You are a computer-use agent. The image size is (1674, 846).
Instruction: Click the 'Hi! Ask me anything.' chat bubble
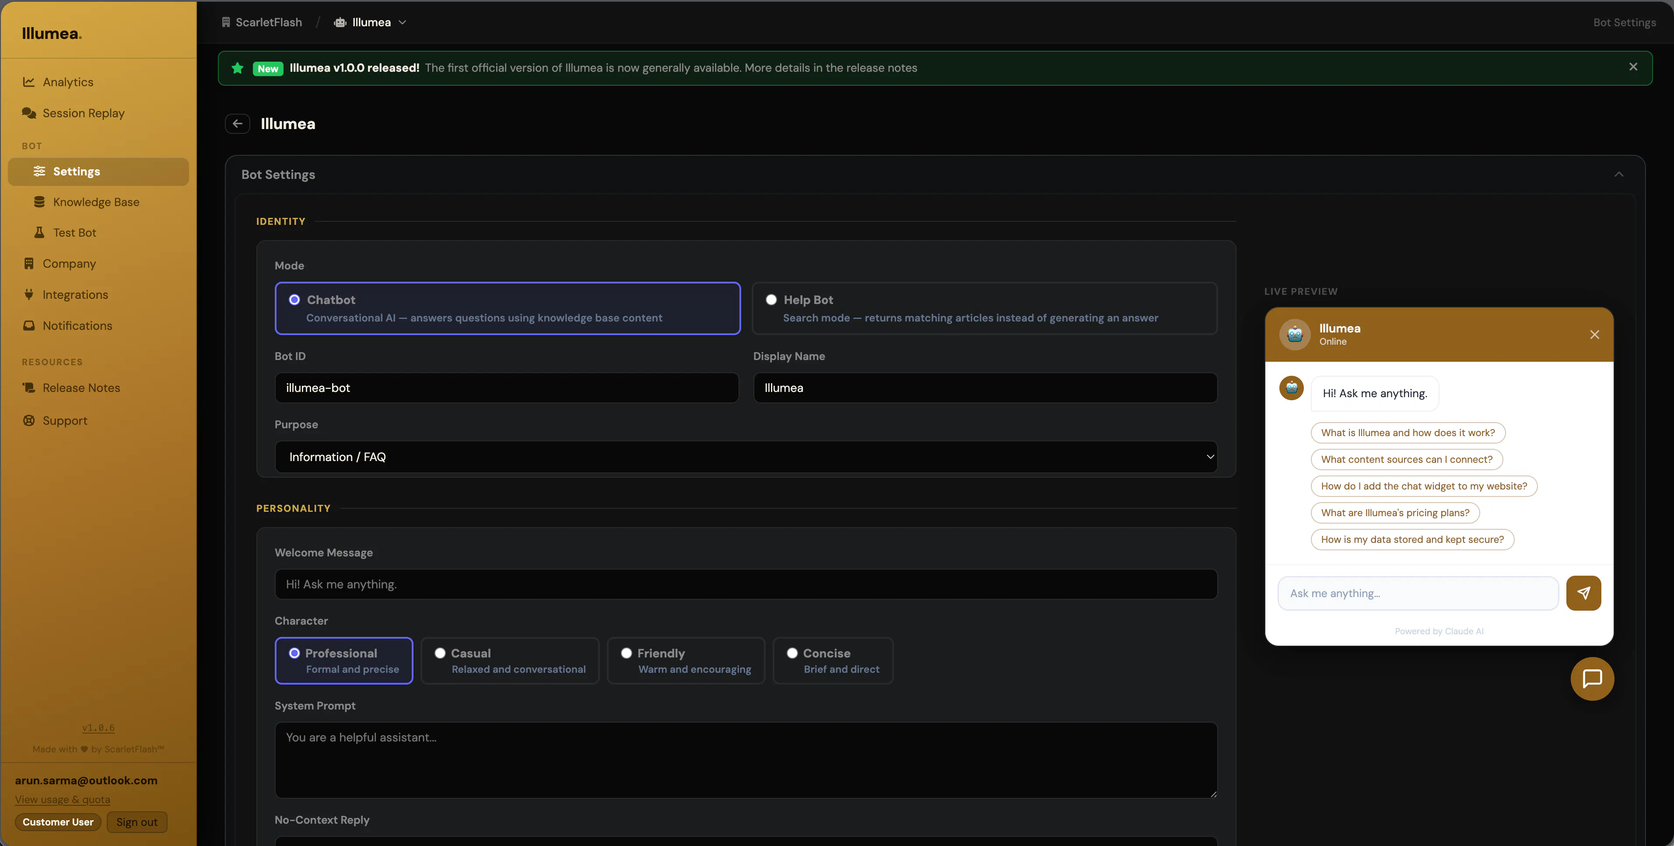click(x=1374, y=393)
